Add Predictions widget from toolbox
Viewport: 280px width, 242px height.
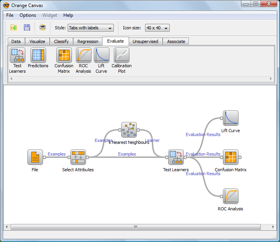tap(38, 55)
